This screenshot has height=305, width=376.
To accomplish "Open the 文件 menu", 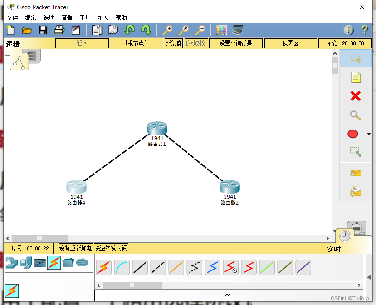I will click(12, 18).
